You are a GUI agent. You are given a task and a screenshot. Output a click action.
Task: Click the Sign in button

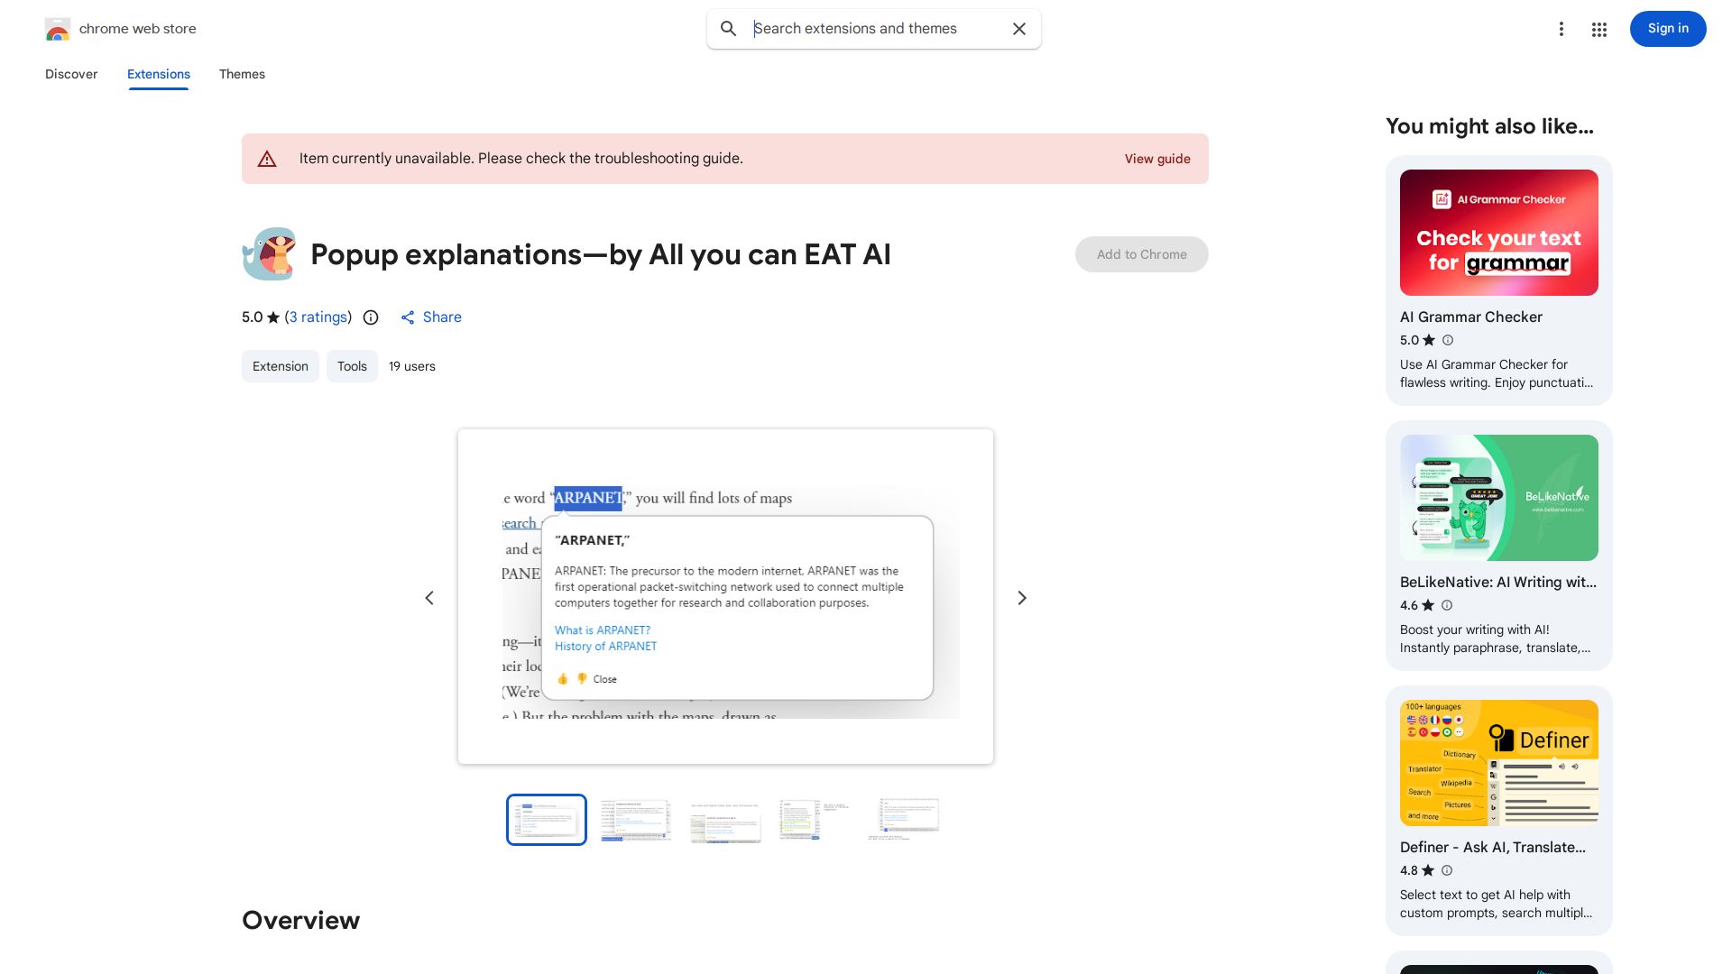(1667, 29)
